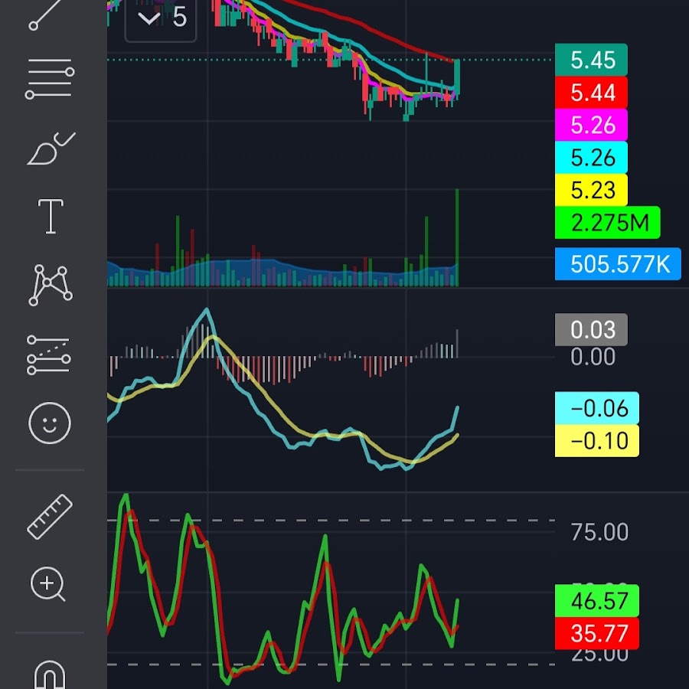This screenshot has height=689, width=689.
Task: Click the blue 505.577K volume average label
Action: coord(618,264)
